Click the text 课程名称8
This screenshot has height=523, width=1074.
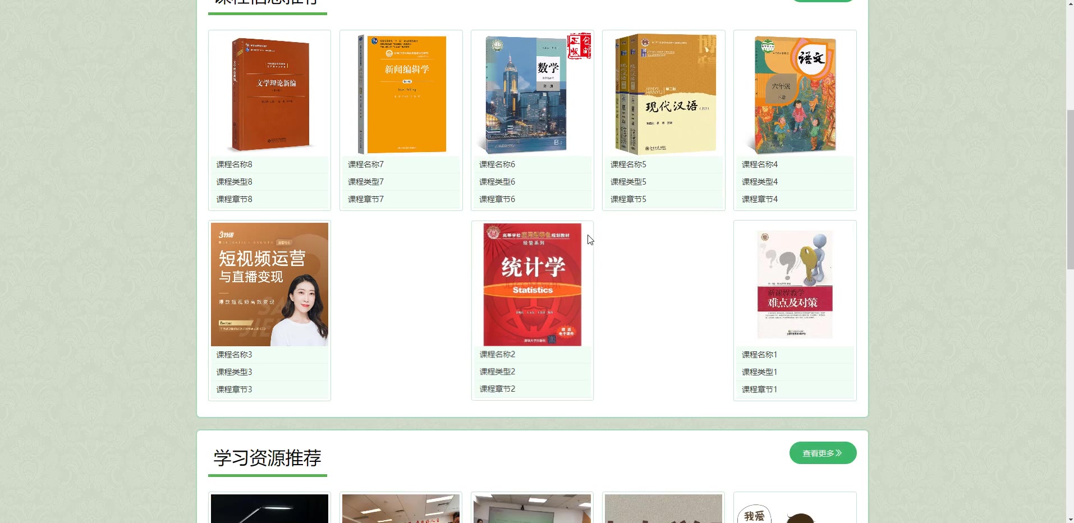click(x=235, y=164)
